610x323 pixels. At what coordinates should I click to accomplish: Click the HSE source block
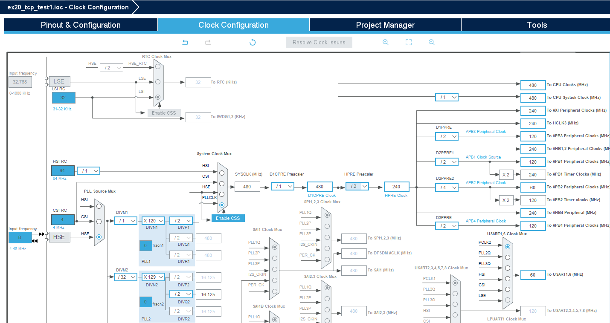59,237
